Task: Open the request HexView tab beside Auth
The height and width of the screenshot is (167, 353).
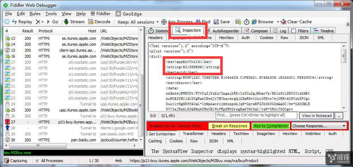Action: pyautogui.click(x=227, y=38)
